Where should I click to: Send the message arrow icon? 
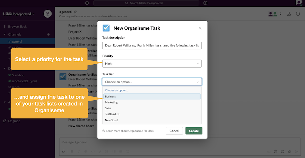click(x=296, y=152)
